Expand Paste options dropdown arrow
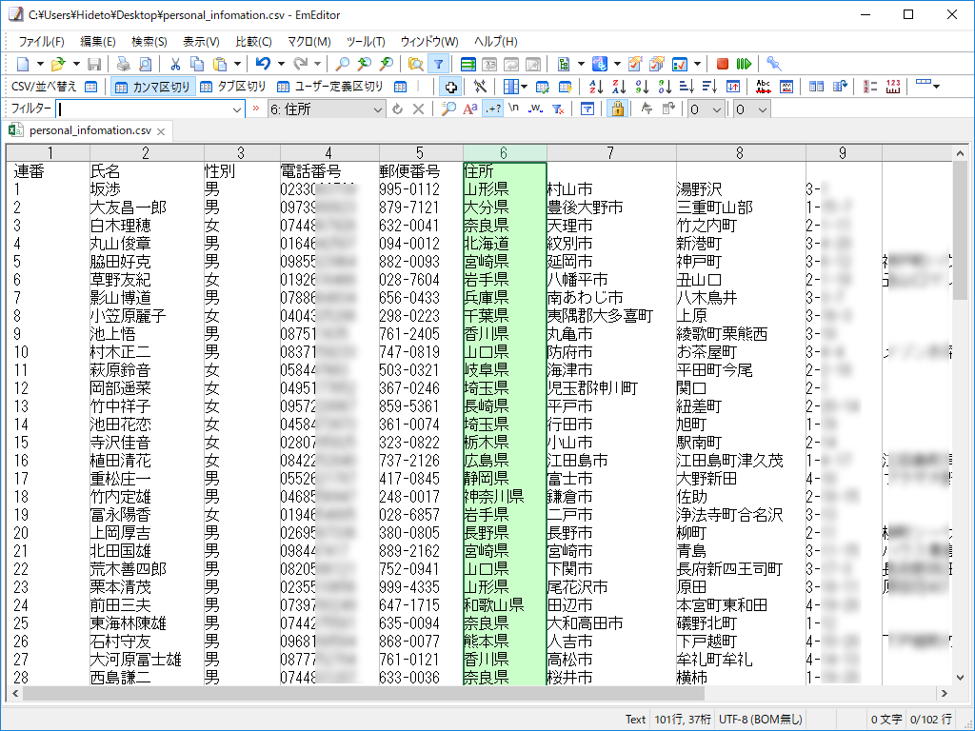The height and width of the screenshot is (731, 975). (237, 64)
